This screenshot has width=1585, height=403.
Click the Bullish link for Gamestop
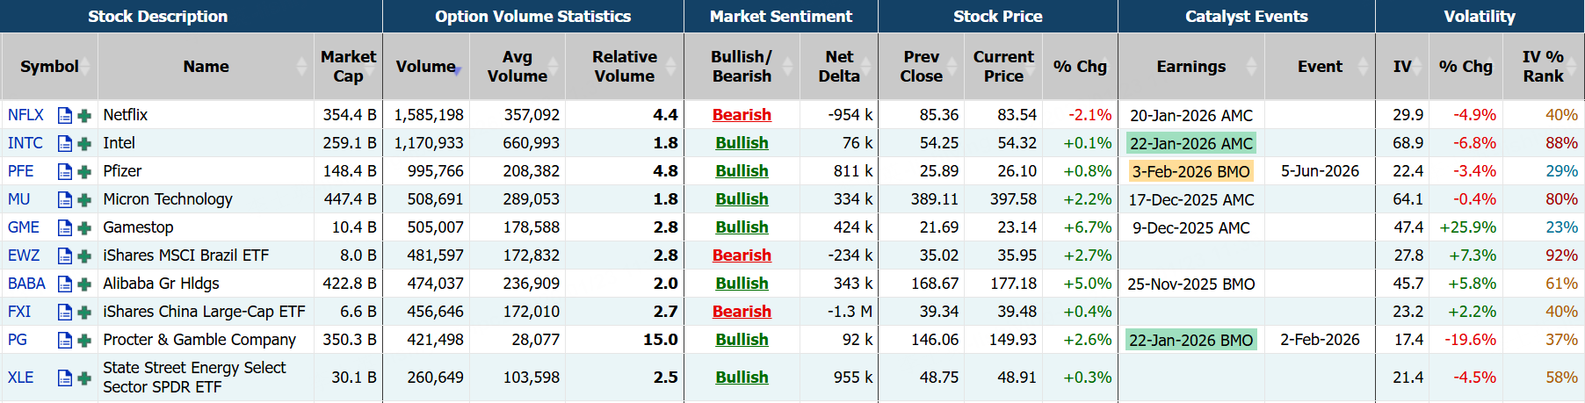742,227
